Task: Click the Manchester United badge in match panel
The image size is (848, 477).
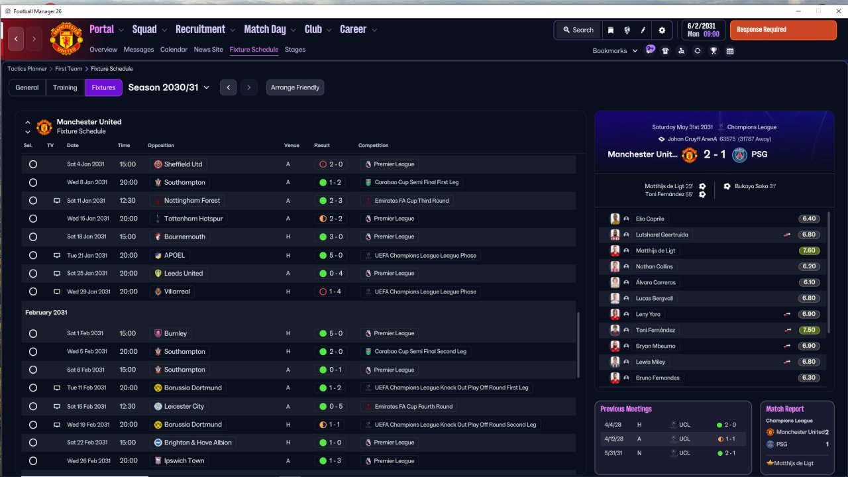Action: coord(690,155)
